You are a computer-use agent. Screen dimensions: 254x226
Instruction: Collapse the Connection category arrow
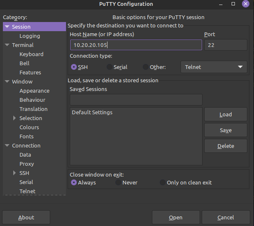click(x=7, y=145)
